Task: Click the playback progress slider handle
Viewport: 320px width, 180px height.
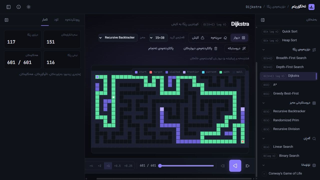Action: tap(160, 165)
